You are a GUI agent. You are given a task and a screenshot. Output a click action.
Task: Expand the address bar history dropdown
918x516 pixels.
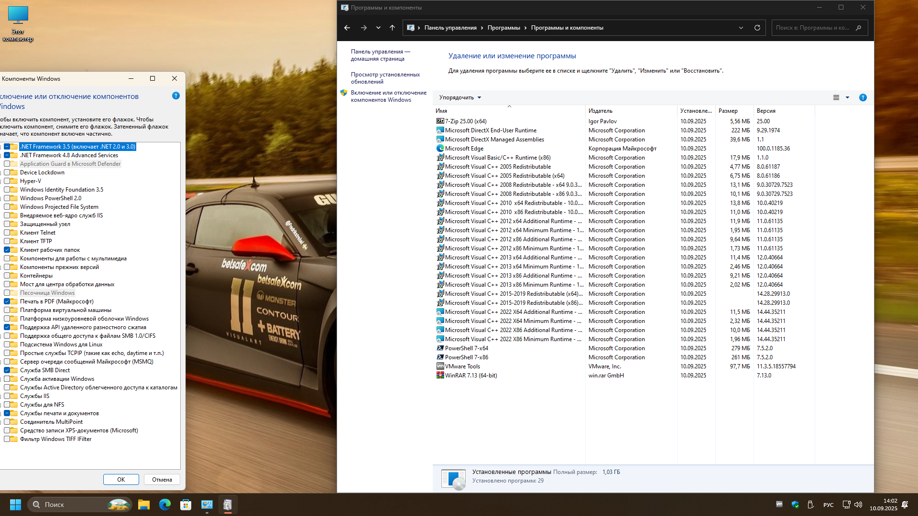point(741,28)
